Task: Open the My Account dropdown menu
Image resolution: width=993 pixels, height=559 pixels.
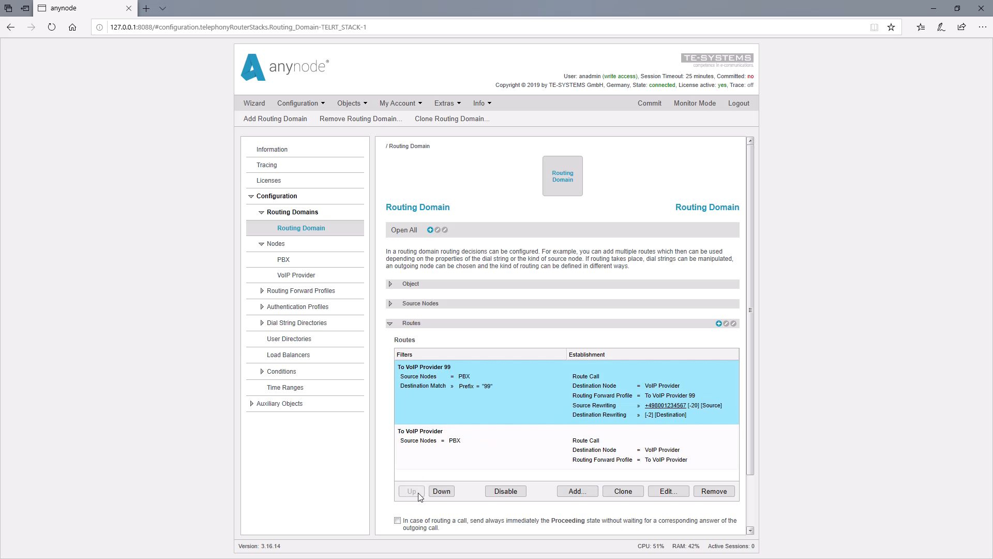Action: click(400, 103)
